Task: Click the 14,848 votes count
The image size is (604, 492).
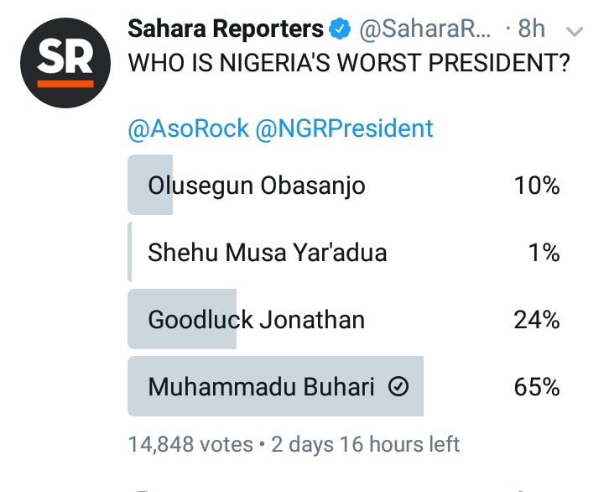Action: (190, 443)
